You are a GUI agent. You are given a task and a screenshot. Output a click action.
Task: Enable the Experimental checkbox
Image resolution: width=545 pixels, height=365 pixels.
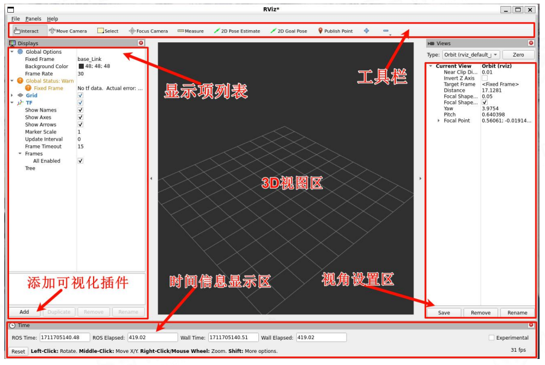tap(491, 338)
